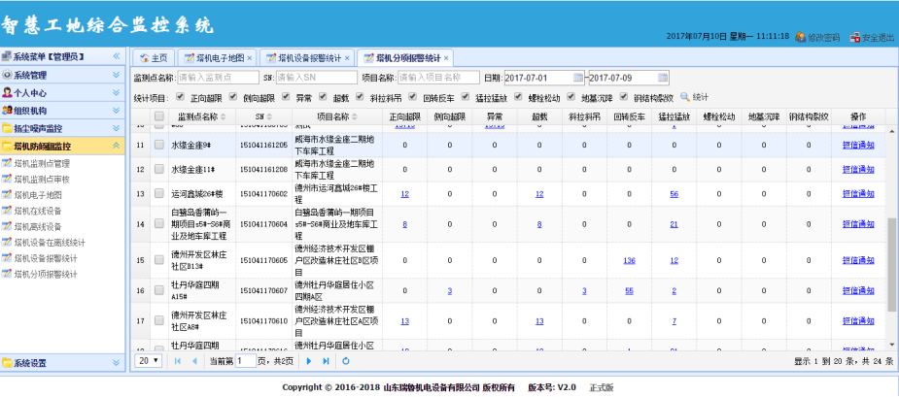Screen dimensions: 899x397
Task: Expand the 系统设置 menu section
Action: (63, 363)
